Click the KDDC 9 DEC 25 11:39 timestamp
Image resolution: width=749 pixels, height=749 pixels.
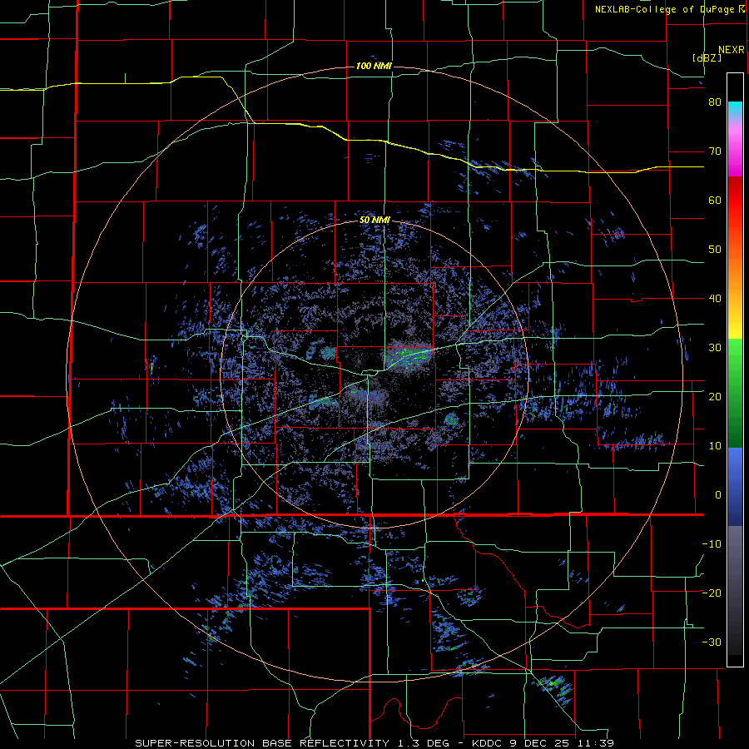coord(543,743)
